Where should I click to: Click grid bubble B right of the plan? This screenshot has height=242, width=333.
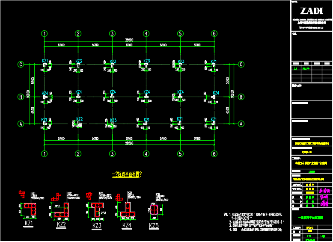pos(241,97)
